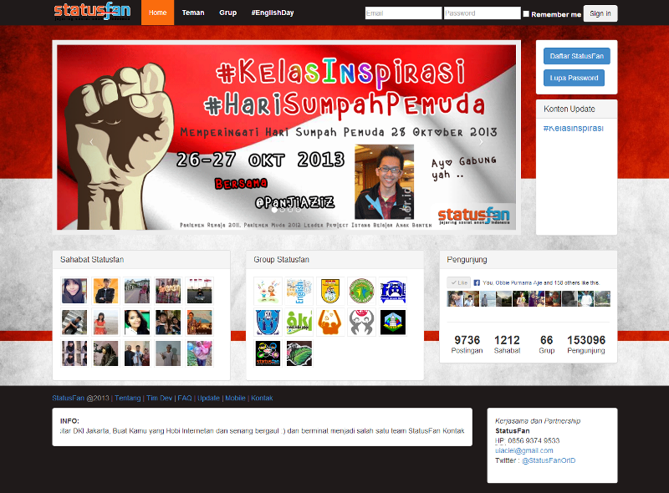669x493 pixels.
Task: Select the first carousel indicator dot
Action: pos(274,210)
